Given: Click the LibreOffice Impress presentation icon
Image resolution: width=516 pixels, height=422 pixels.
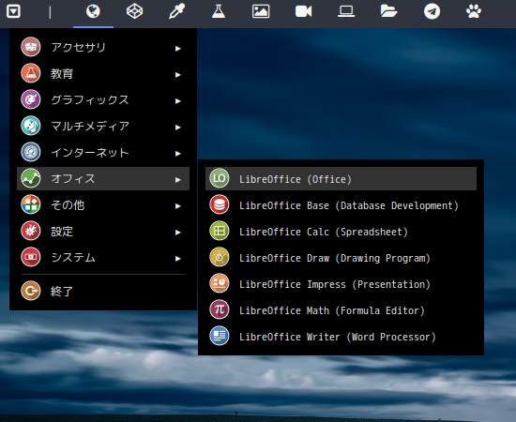Looking at the screenshot, I should [x=220, y=283].
